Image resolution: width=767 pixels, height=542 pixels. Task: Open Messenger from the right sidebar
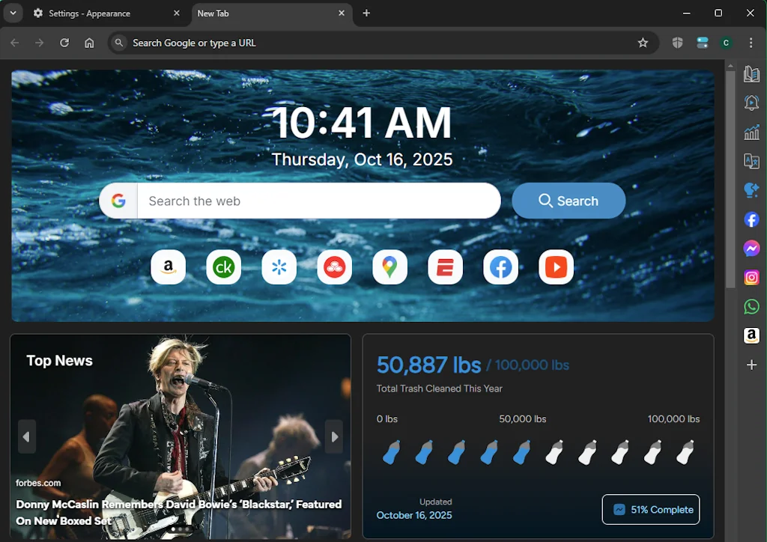[751, 249]
